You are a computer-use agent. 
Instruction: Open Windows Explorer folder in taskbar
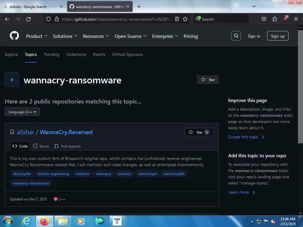pyautogui.click(x=63, y=221)
